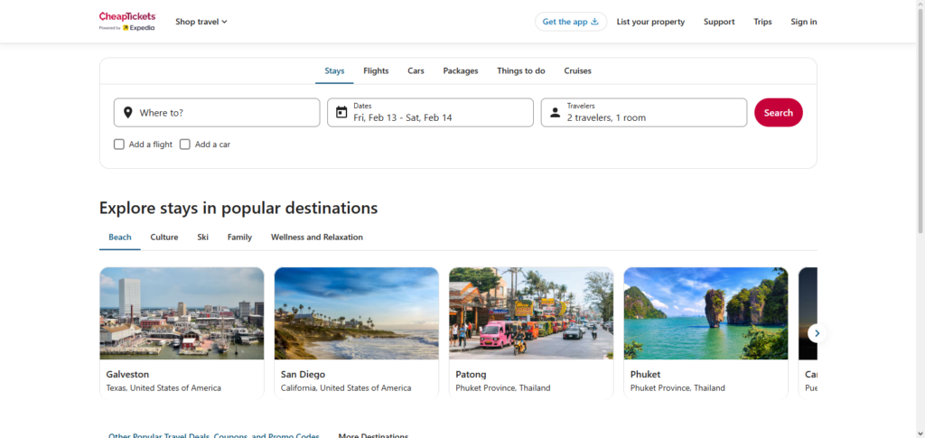Click the location pin icon in Where to
This screenshot has height=438, width=925.
click(127, 113)
